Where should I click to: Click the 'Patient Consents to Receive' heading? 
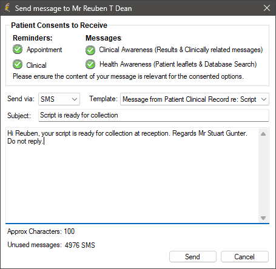[x=59, y=25]
